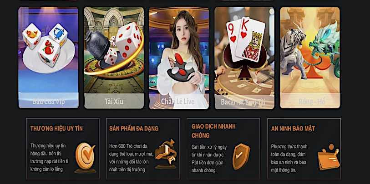Viewport: 370px width, 184px height.
Task: Click the Rồng - Hổ label banner
Action: click(x=310, y=101)
